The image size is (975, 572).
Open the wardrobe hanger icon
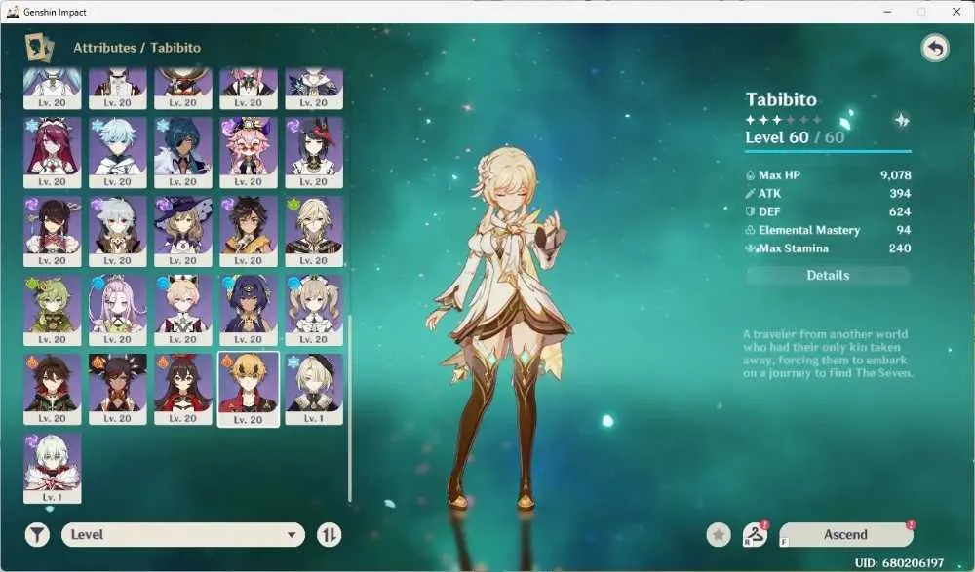click(x=755, y=535)
